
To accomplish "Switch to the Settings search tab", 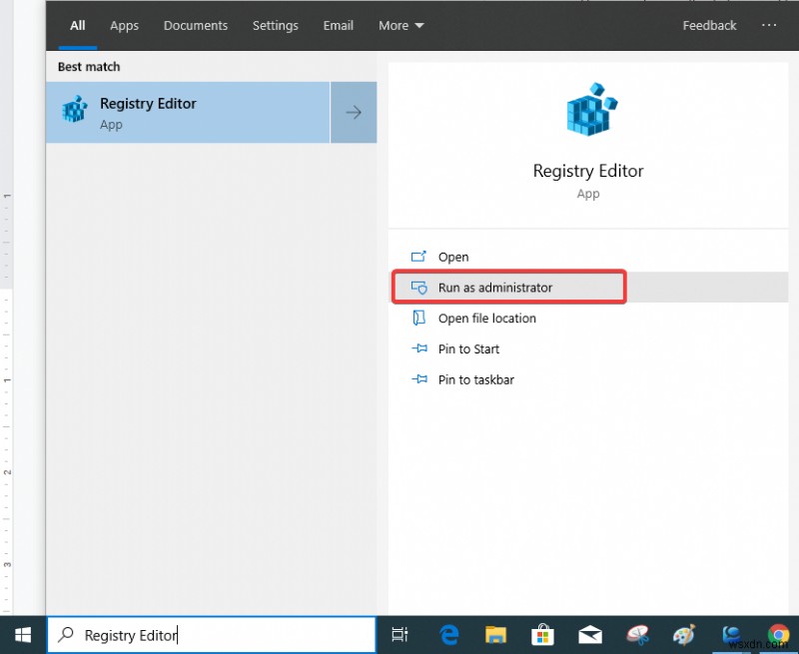I will pos(276,25).
